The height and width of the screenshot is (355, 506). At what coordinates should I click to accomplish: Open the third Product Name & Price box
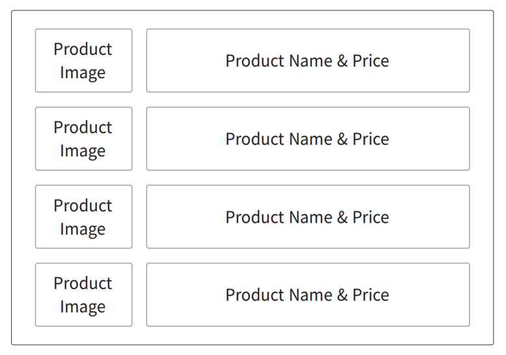click(308, 217)
